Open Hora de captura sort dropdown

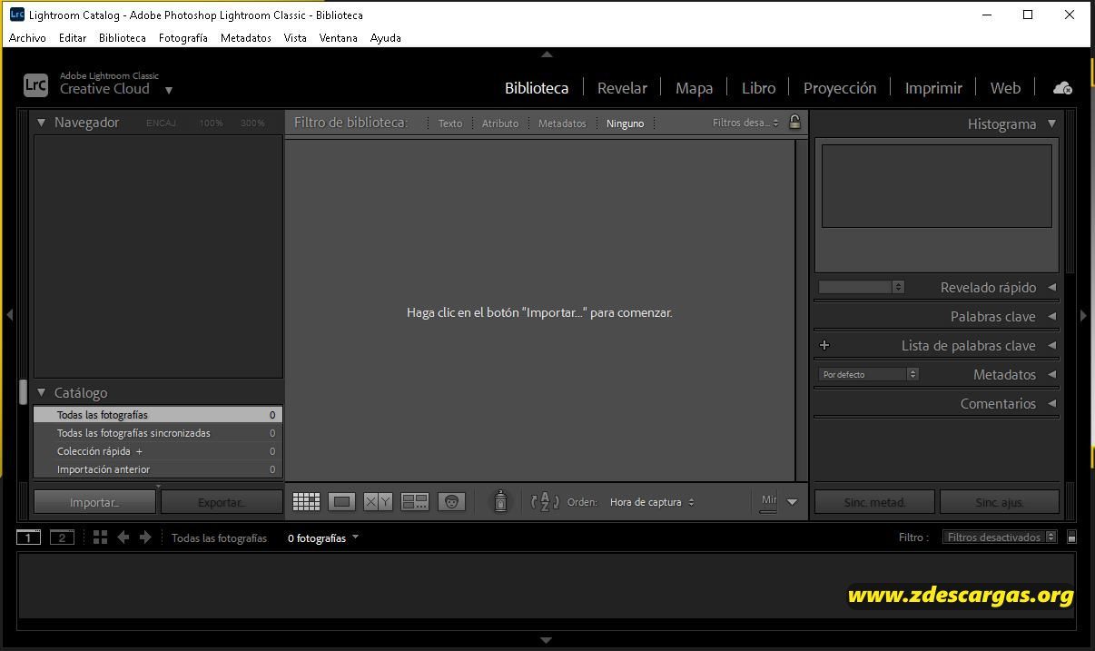click(x=652, y=502)
